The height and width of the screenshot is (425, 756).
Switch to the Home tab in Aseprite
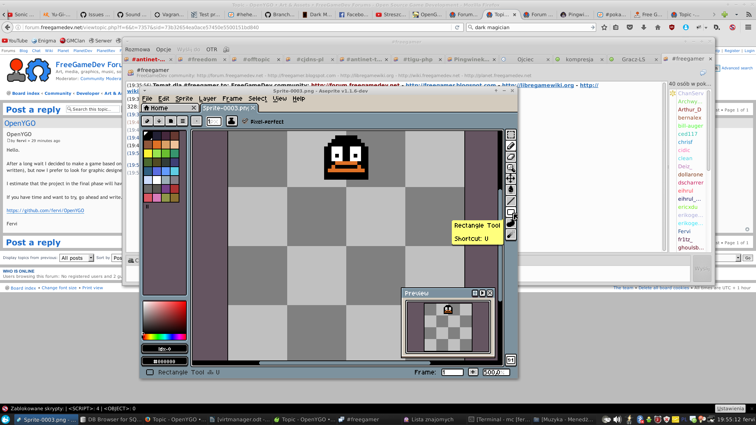click(159, 108)
